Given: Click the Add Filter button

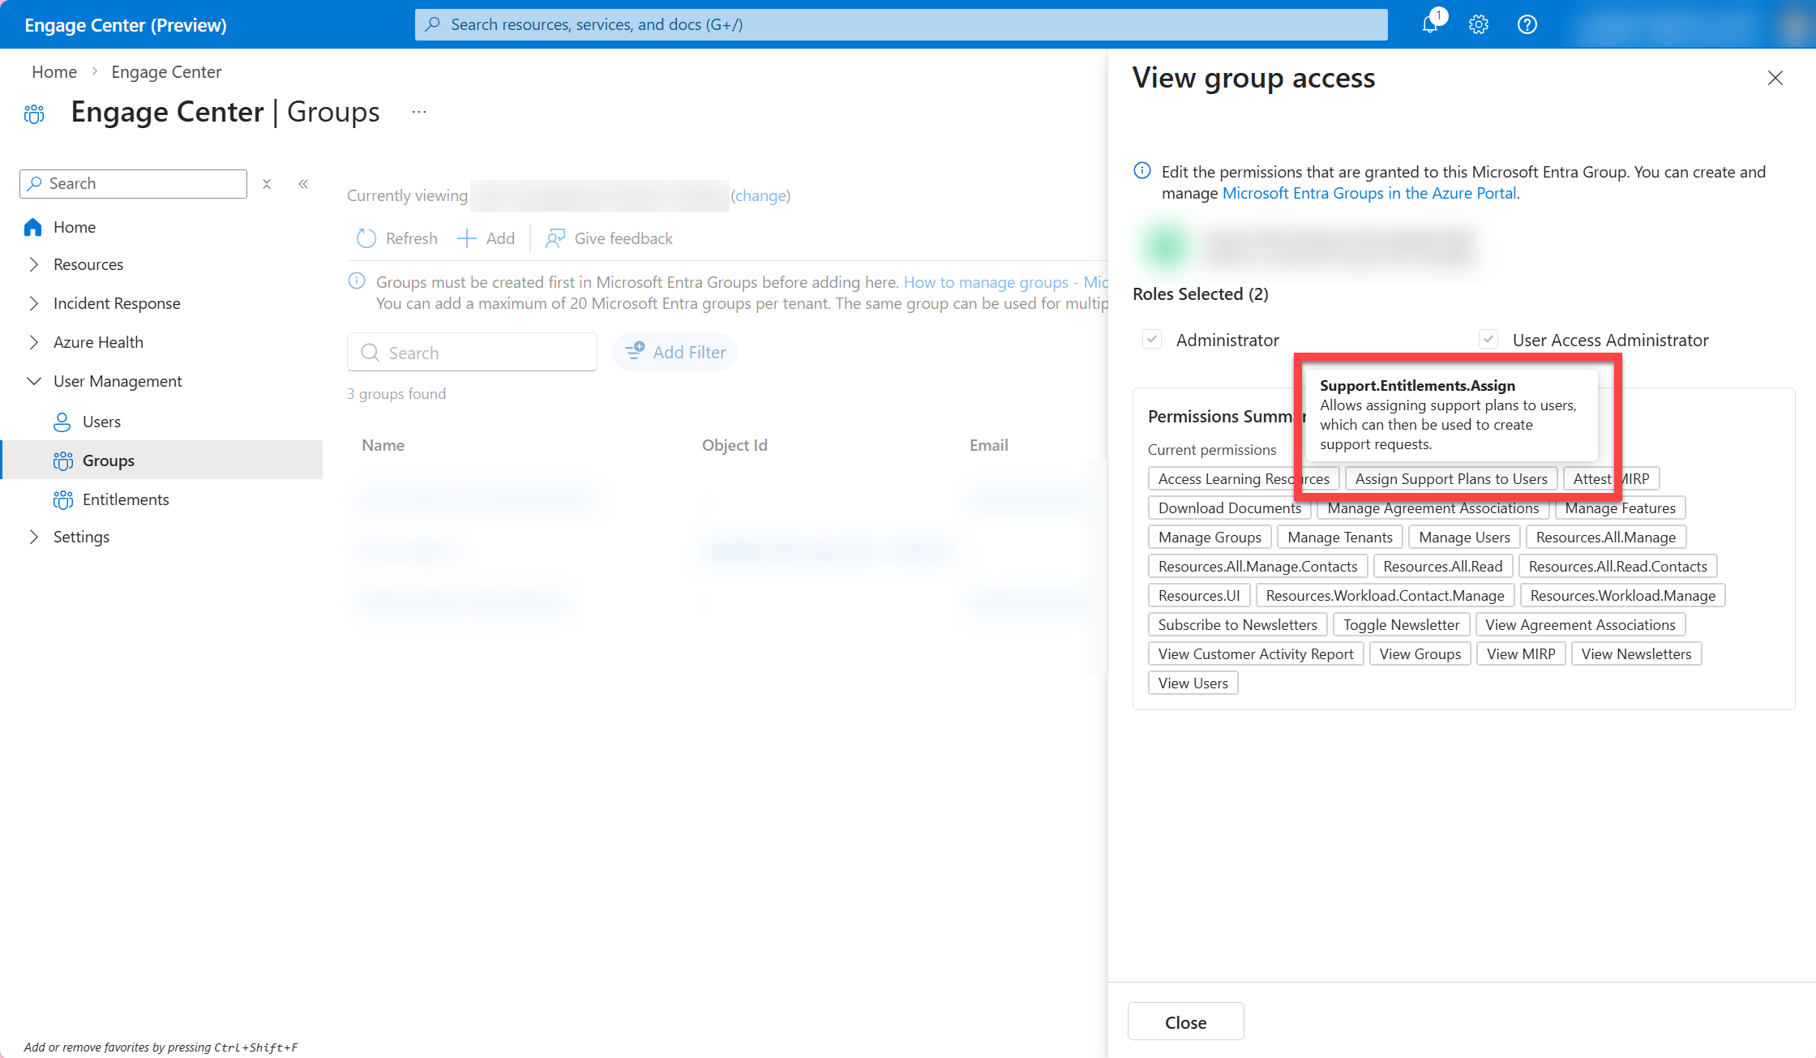Looking at the screenshot, I should click(675, 352).
